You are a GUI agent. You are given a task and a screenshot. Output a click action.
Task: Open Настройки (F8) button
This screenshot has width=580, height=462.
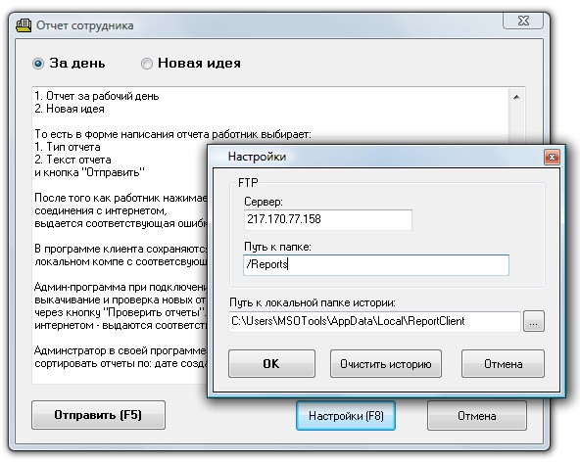346,416
